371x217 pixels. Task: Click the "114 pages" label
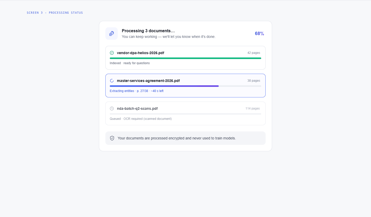tap(253, 109)
